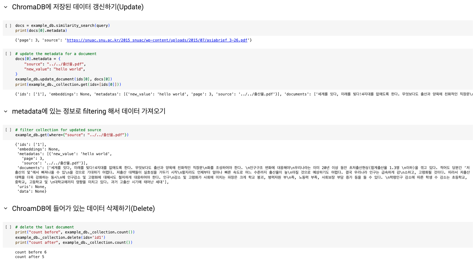This screenshot has height=262, width=474.
Task: Run the similarity_search cell via its brackets
Action: coord(8,26)
